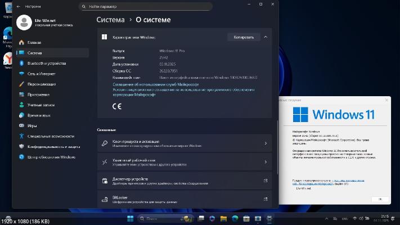This screenshot has width=400, height=225.
Task: Click the Windows Start button on taskbar
Action: [131, 218]
